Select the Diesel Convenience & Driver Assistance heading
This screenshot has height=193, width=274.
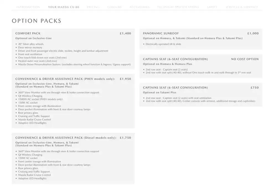[66, 138]
